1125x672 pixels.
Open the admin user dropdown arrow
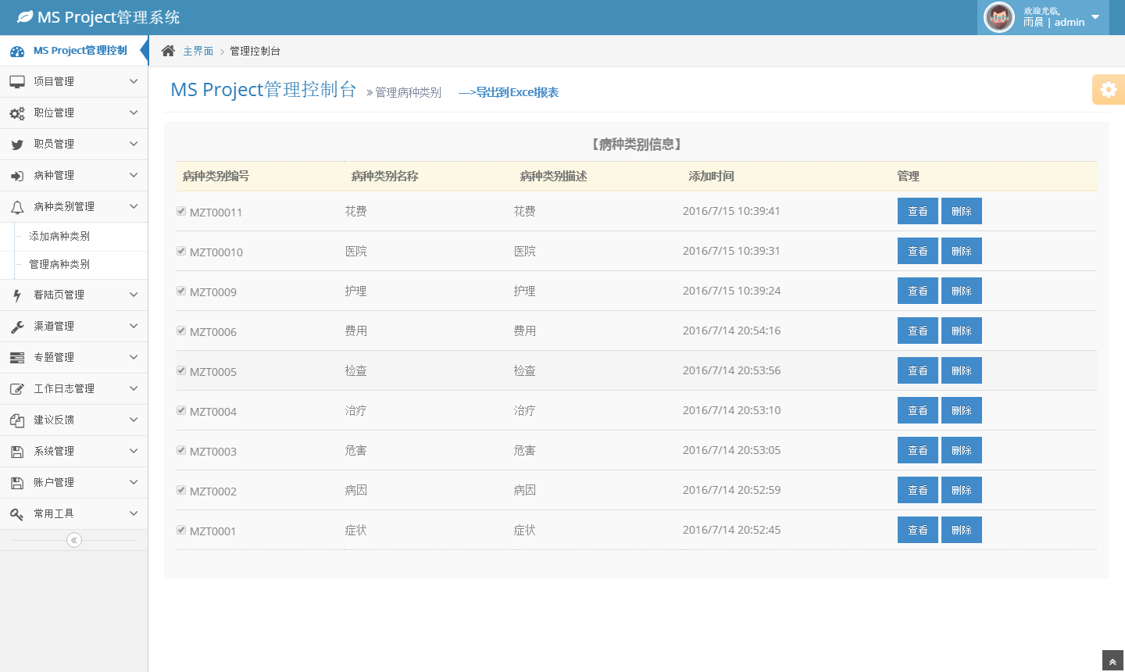1095,17
